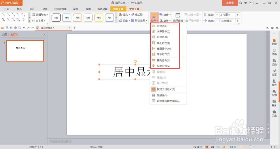Viewport: 280px width, 149px height.
Task: Close the slide thumbnail panel
Action: (x=45, y=34)
